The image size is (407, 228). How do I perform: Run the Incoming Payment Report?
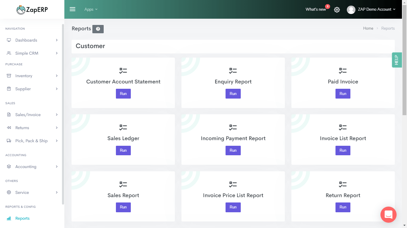[233, 151]
